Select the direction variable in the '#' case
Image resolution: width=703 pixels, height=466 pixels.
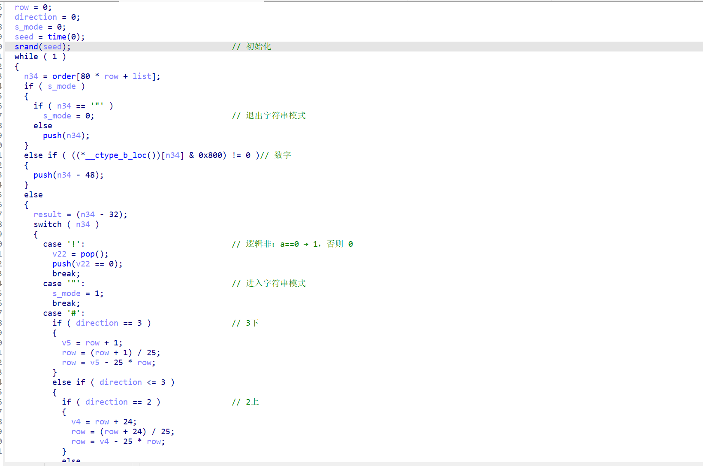pos(97,323)
